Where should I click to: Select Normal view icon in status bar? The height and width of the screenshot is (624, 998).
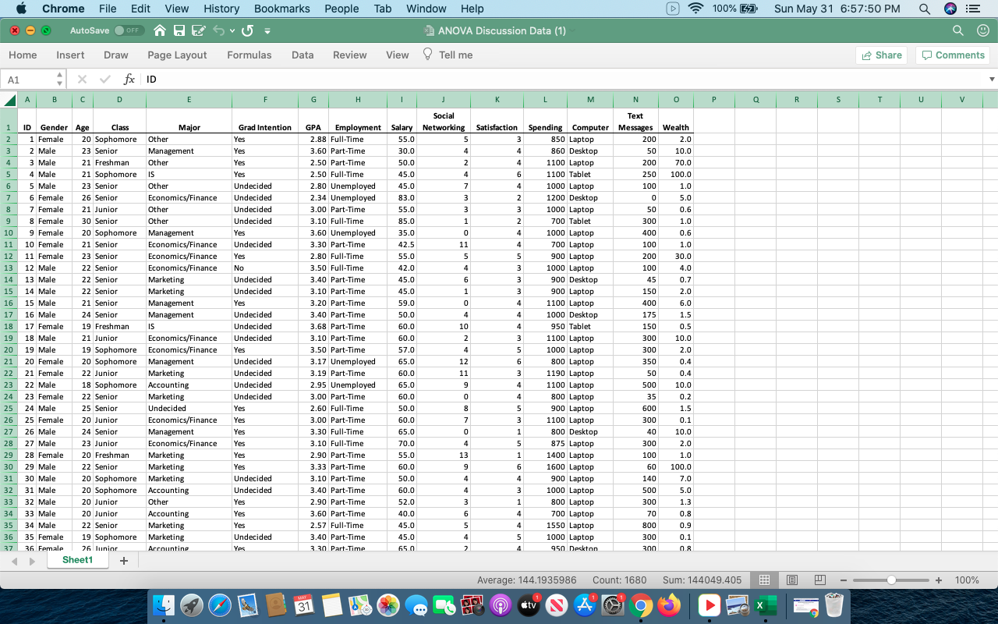764,580
